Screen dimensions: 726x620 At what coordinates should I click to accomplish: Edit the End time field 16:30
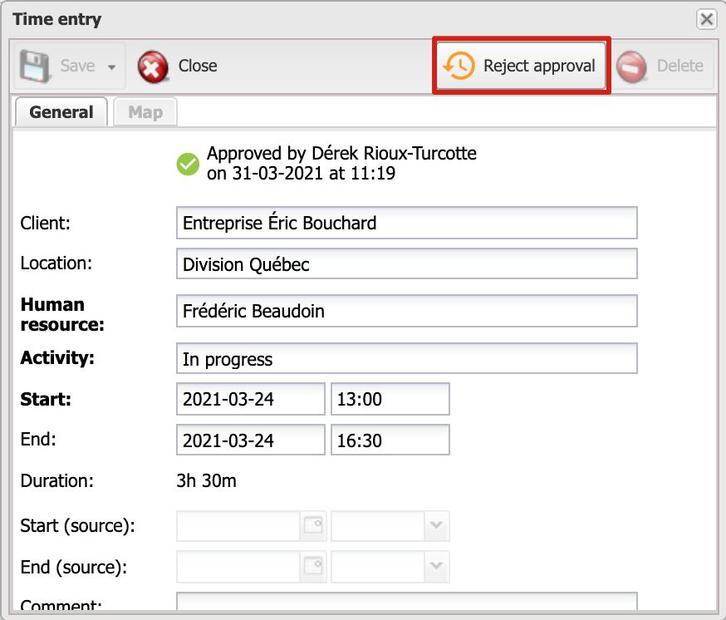click(390, 440)
